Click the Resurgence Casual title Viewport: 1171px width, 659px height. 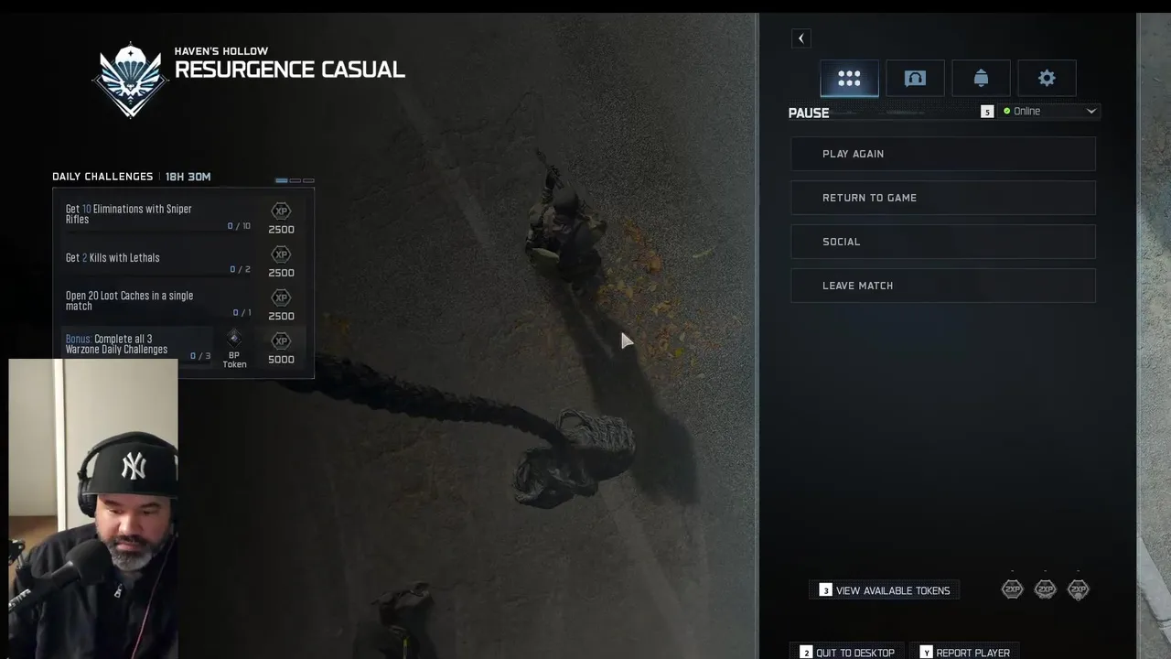coord(290,70)
